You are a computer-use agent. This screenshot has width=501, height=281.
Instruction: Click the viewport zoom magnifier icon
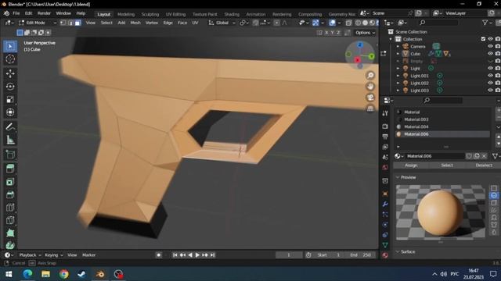[x=370, y=76]
